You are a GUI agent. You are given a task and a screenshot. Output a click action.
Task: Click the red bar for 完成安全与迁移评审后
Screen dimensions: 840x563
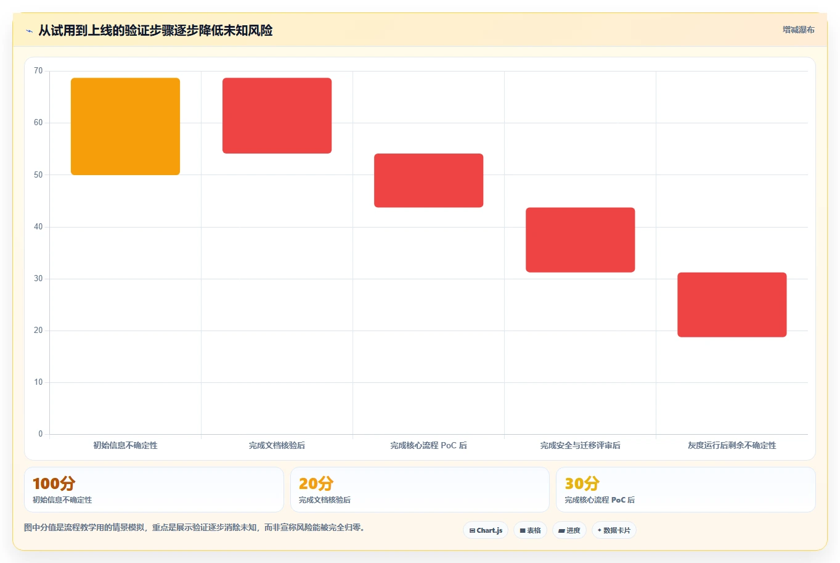click(581, 240)
